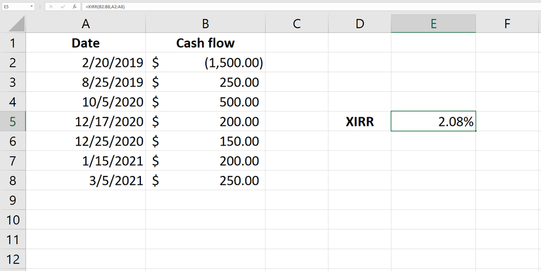The width and height of the screenshot is (541, 271).
Task: Select the 2/20/2019 date cell
Action: 85,62
